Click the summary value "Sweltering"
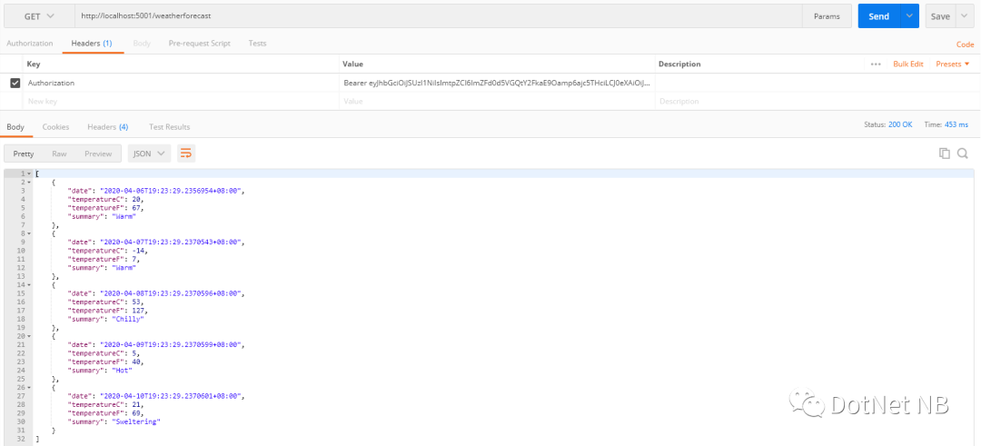This screenshot has width=981, height=446. [x=136, y=421]
